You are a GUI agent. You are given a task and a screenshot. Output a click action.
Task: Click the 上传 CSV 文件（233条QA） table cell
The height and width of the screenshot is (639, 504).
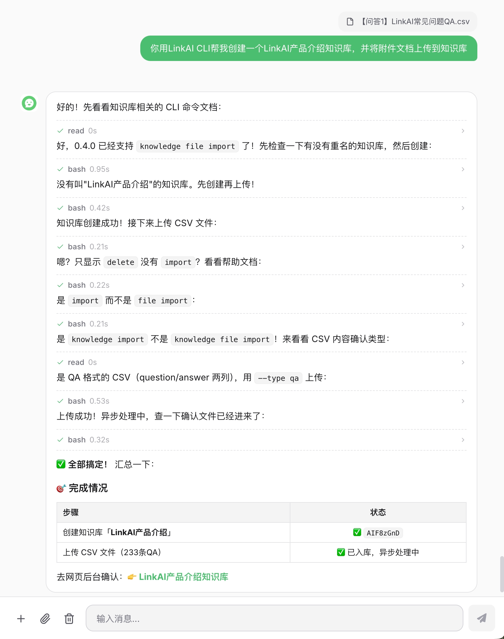[x=173, y=552]
